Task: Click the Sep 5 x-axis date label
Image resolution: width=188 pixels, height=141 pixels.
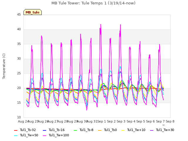Action: [141, 121]
